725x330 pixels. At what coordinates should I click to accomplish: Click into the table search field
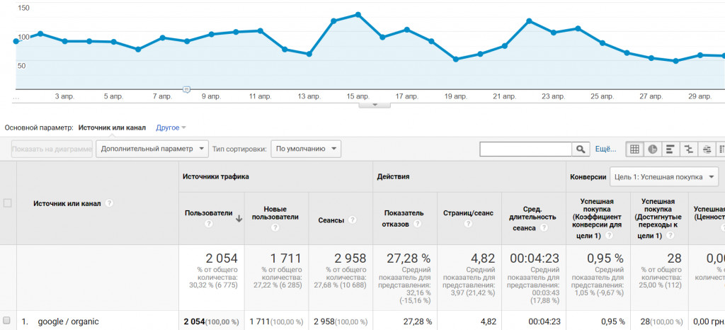pyautogui.click(x=525, y=149)
